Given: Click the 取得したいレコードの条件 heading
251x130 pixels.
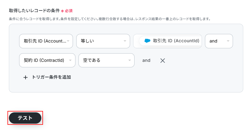Looking at the screenshot, I should (34, 11).
